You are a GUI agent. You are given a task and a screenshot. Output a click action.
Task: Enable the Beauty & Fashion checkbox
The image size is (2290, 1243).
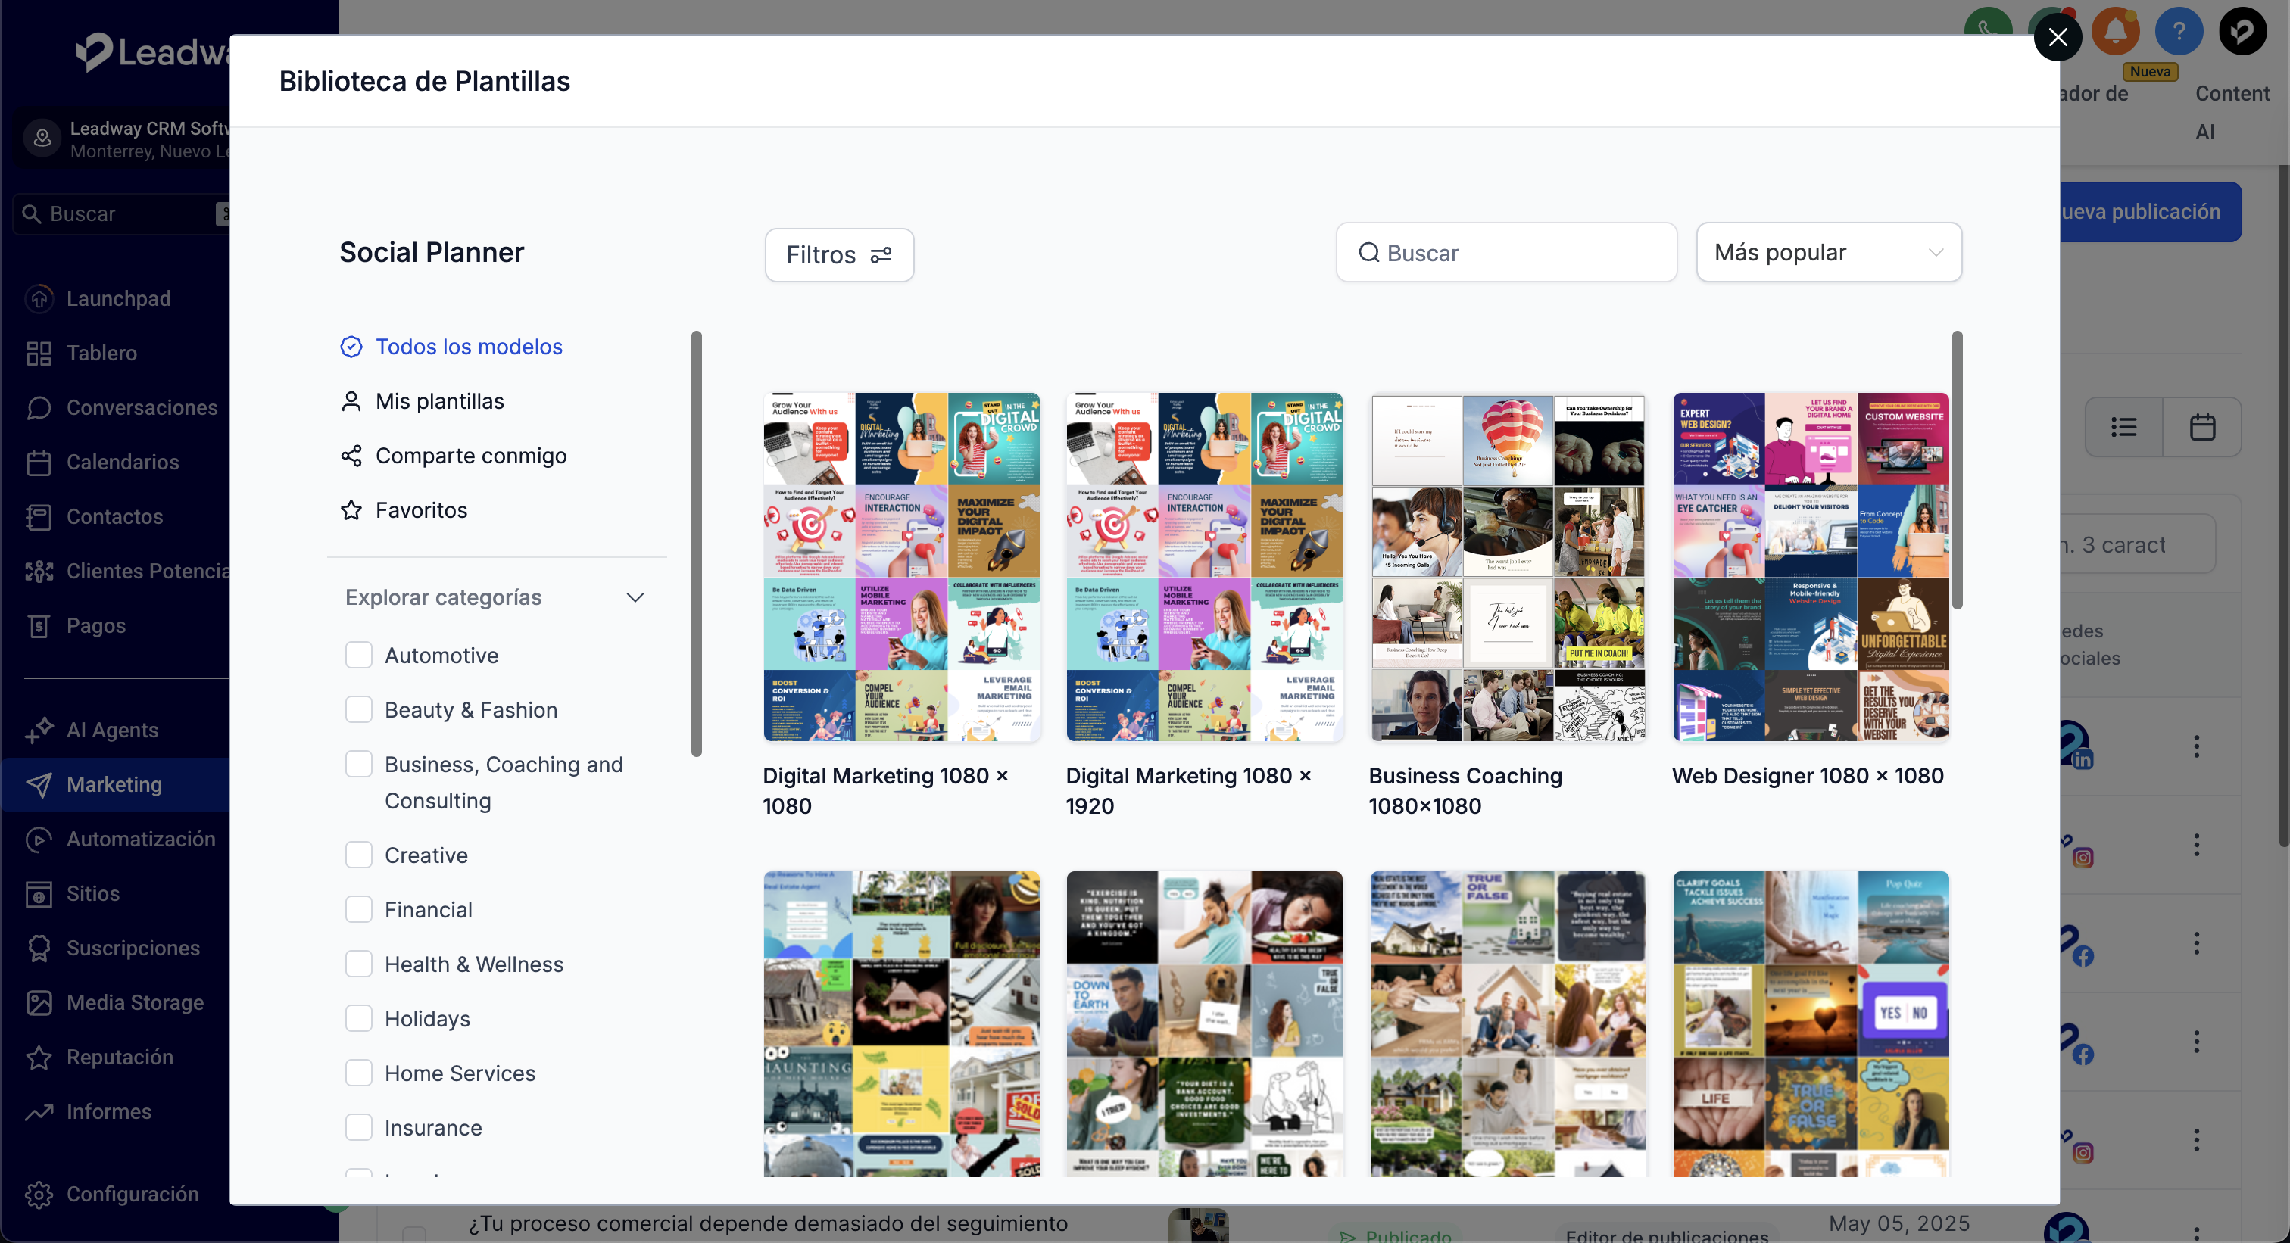coord(358,710)
